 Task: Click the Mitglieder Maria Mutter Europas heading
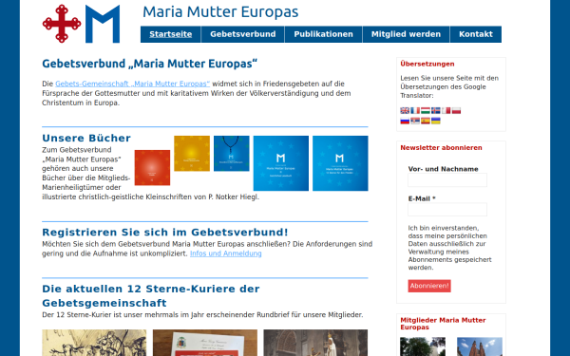pyautogui.click(x=443, y=324)
